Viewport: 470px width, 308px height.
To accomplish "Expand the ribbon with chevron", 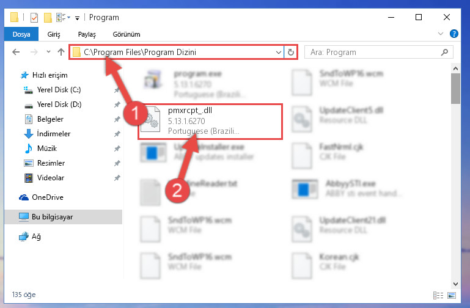I will coord(440,34).
